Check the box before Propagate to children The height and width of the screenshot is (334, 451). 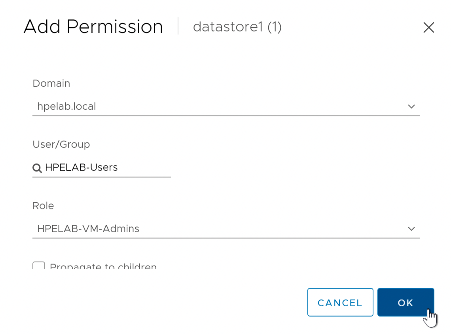[38, 266]
